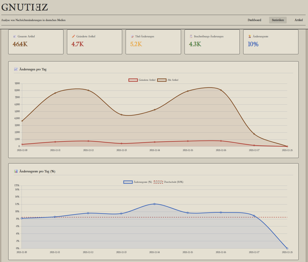308x262 pixels.
Task: Click the 4.3K description changes value
Action: click(195, 44)
